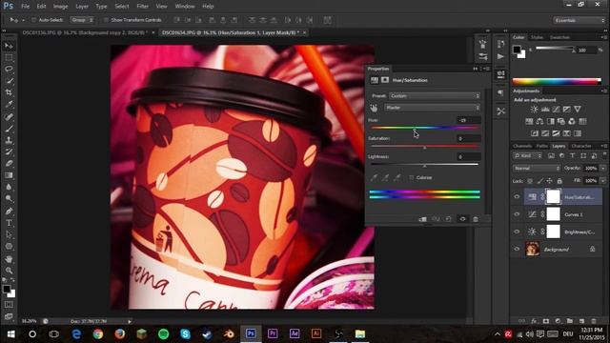
Task: Open the Actions panel play icon
Action: (x=500, y=57)
